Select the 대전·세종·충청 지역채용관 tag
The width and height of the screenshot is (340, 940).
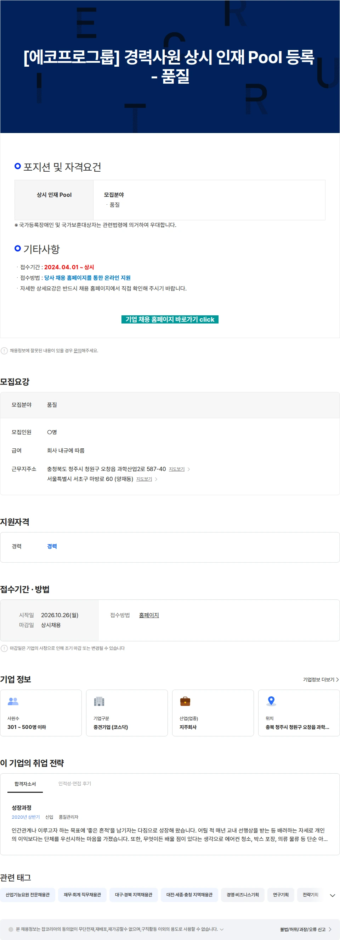point(189,895)
